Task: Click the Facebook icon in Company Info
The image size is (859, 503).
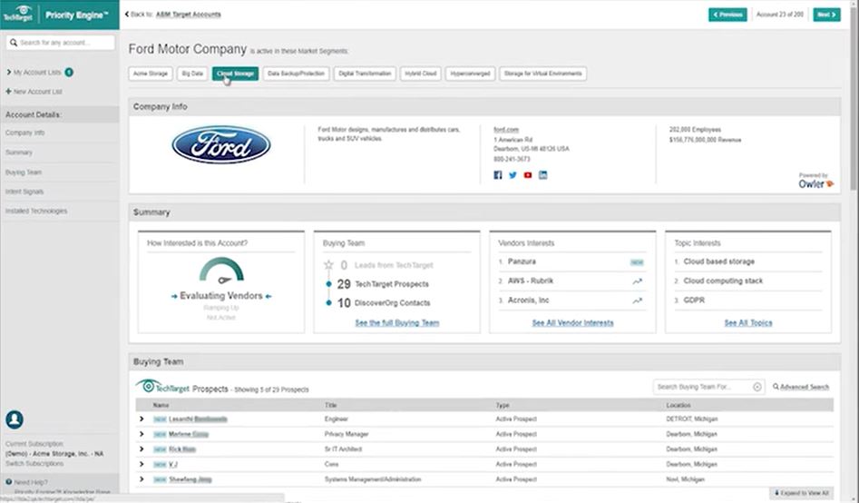Action: pyautogui.click(x=498, y=175)
